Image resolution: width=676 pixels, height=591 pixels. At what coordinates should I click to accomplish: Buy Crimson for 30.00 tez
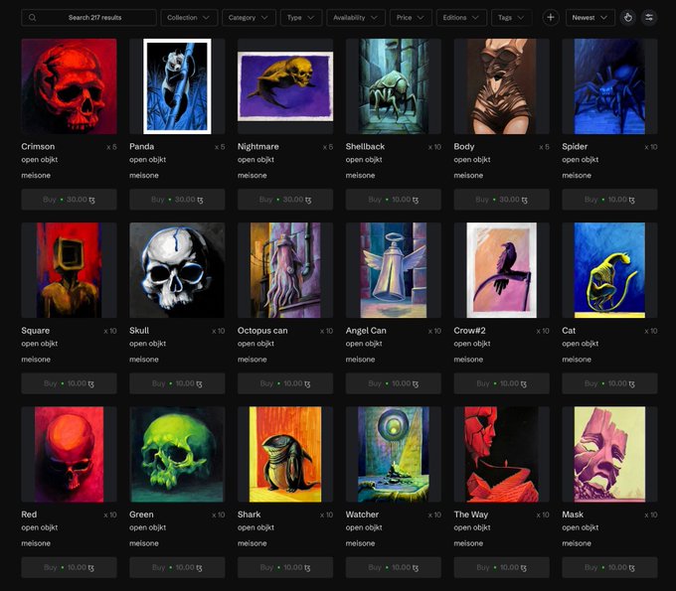tap(69, 200)
